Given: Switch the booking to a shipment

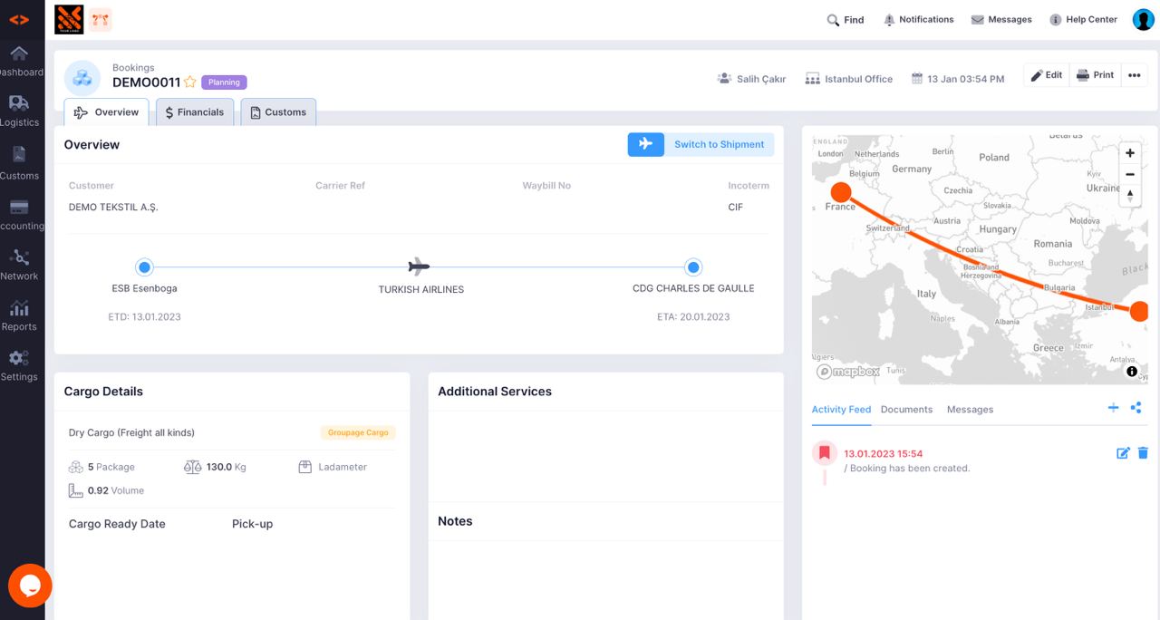Looking at the screenshot, I should click(720, 144).
